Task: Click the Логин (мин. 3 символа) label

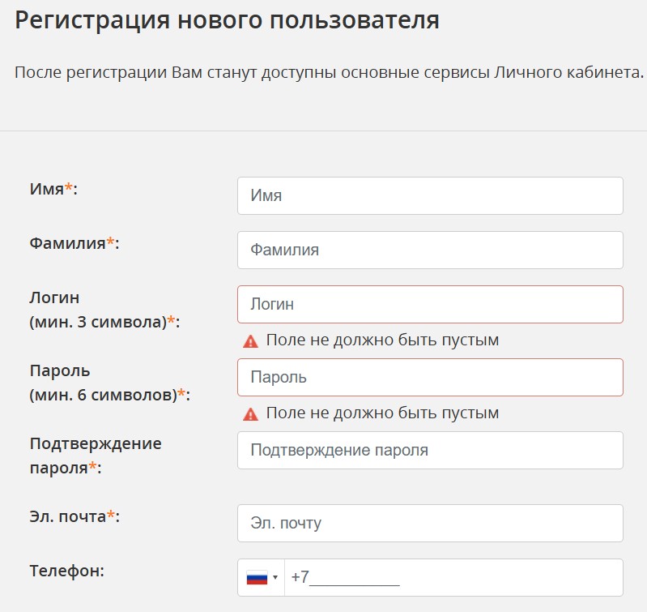Action: click(104, 310)
